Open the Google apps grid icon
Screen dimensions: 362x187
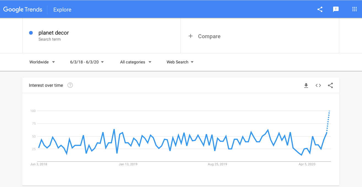(355, 9)
